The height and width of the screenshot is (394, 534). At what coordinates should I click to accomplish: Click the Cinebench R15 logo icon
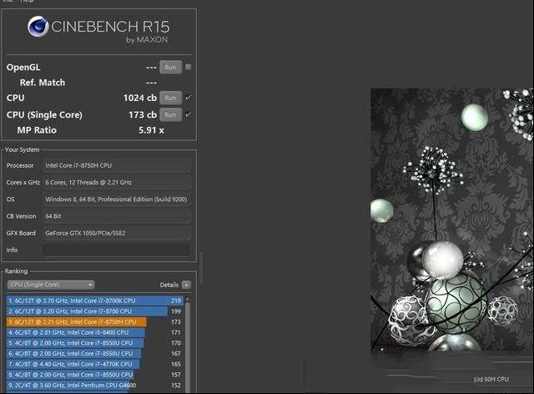(x=38, y=26)
